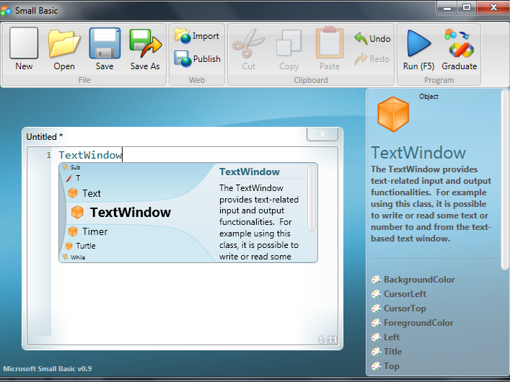Open a file with the folder icon
The height and width of the screenshot is (382, 510).
[x=64, y=49]
